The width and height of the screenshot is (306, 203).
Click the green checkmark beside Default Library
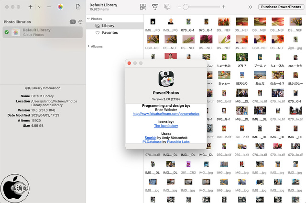click(7, 32)
